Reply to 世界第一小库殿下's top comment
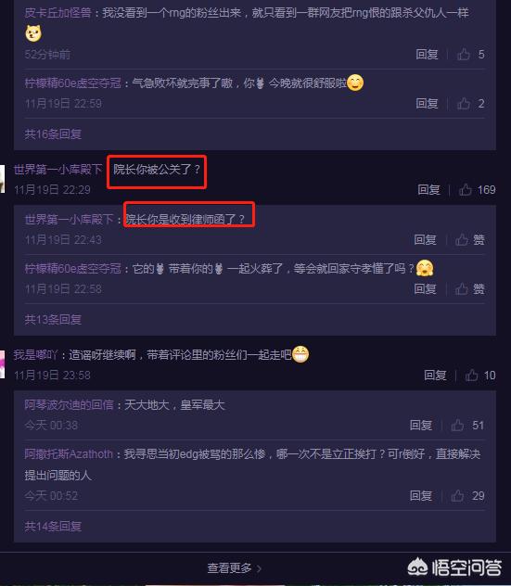 click(428, 190)
